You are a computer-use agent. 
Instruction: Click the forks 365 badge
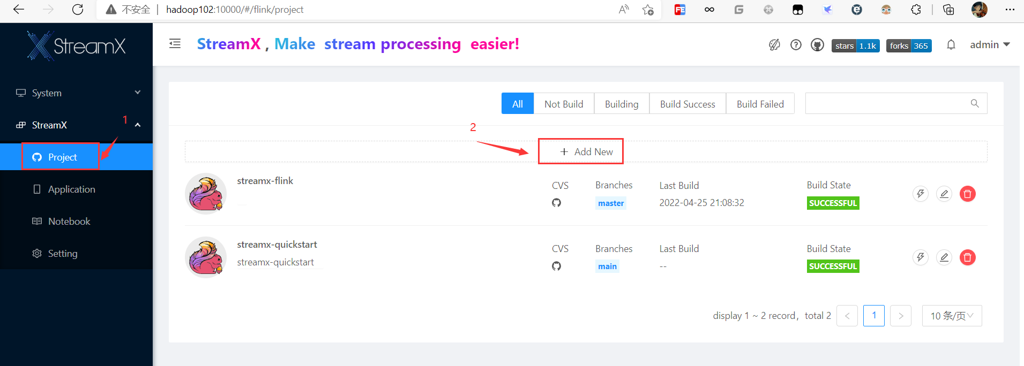[909, 46]
